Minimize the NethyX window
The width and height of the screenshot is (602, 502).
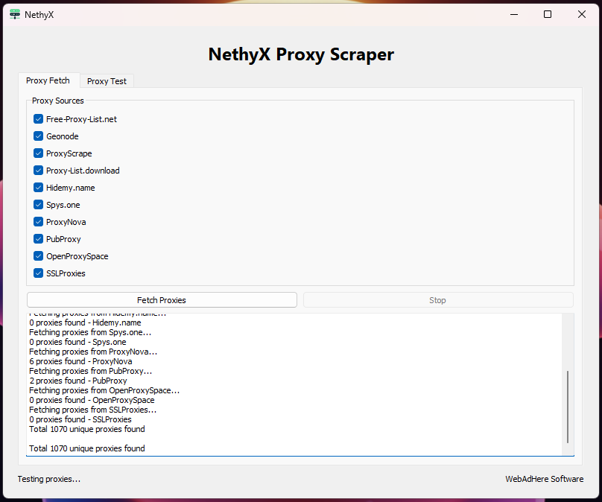[x=514, y=15]
